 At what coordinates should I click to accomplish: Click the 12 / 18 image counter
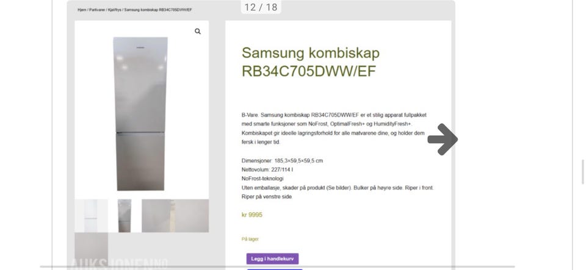(261, 7)
